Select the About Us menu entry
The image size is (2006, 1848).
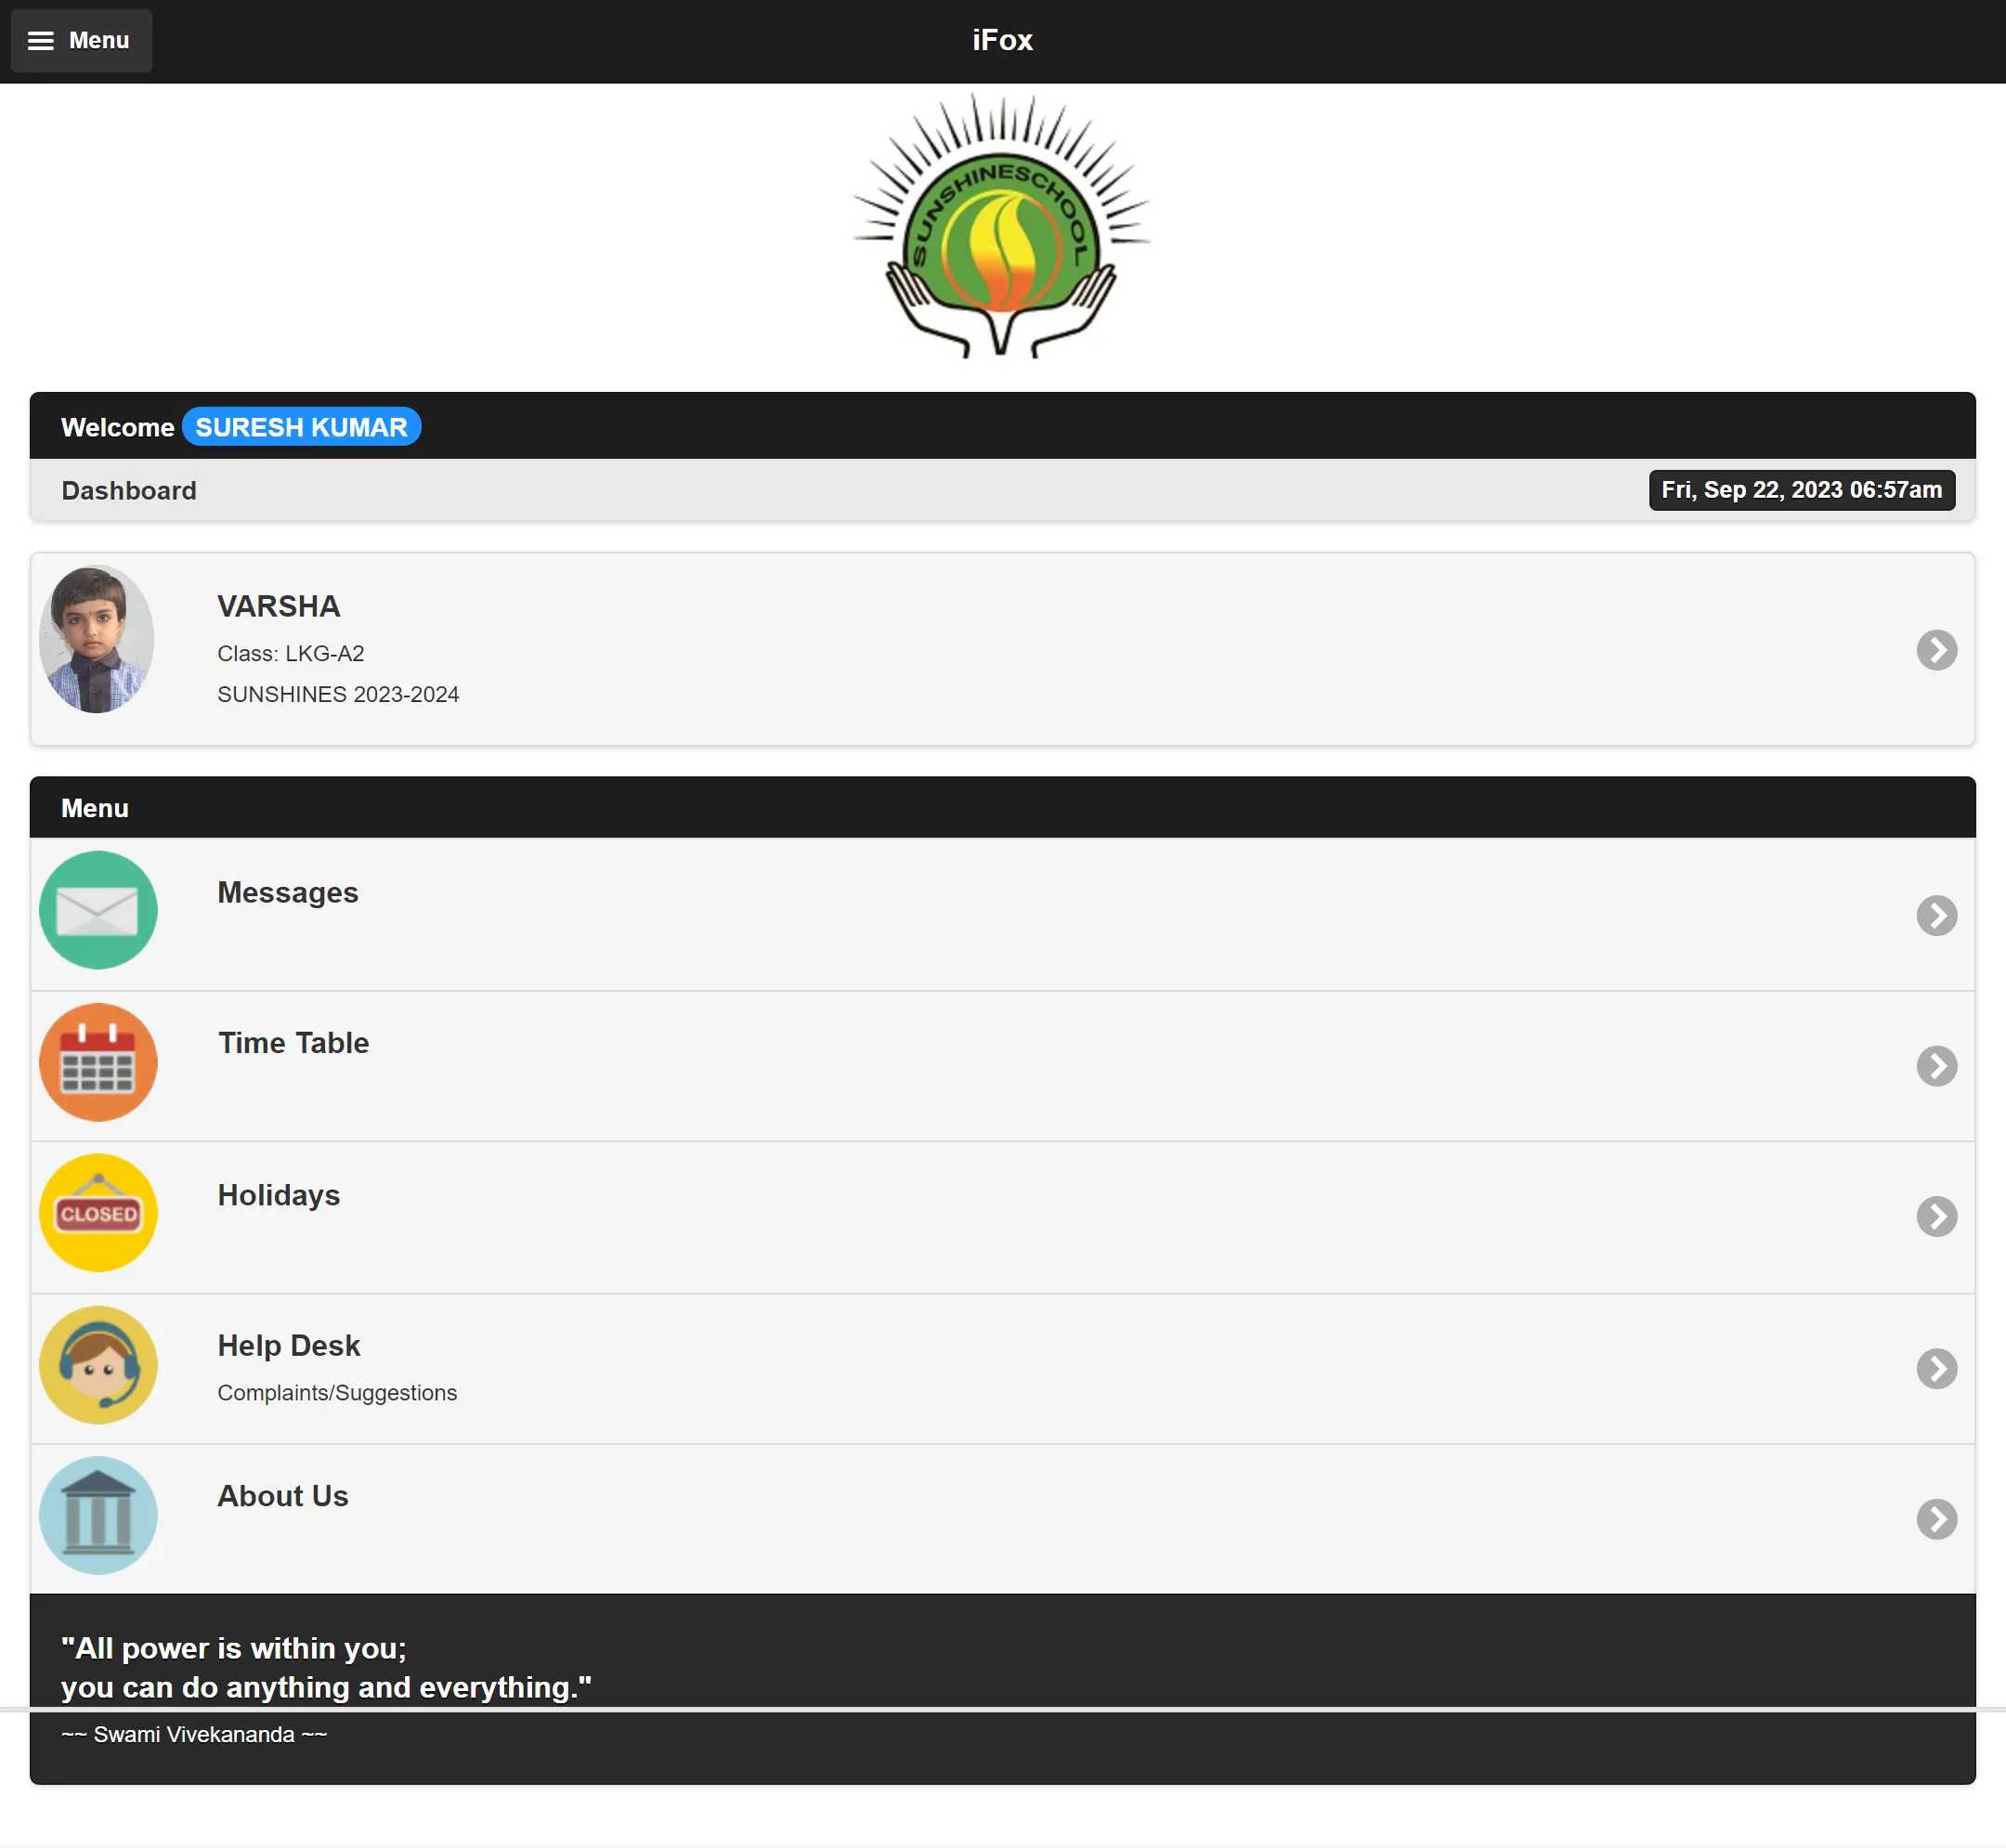coord(1003,1519)
